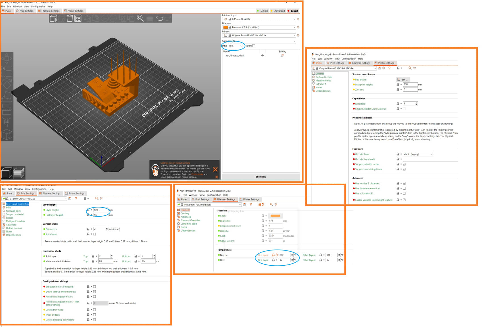
Task: Switch to the sliced layers preview icon
Action: pyautogui.click(x=19, y=173)
